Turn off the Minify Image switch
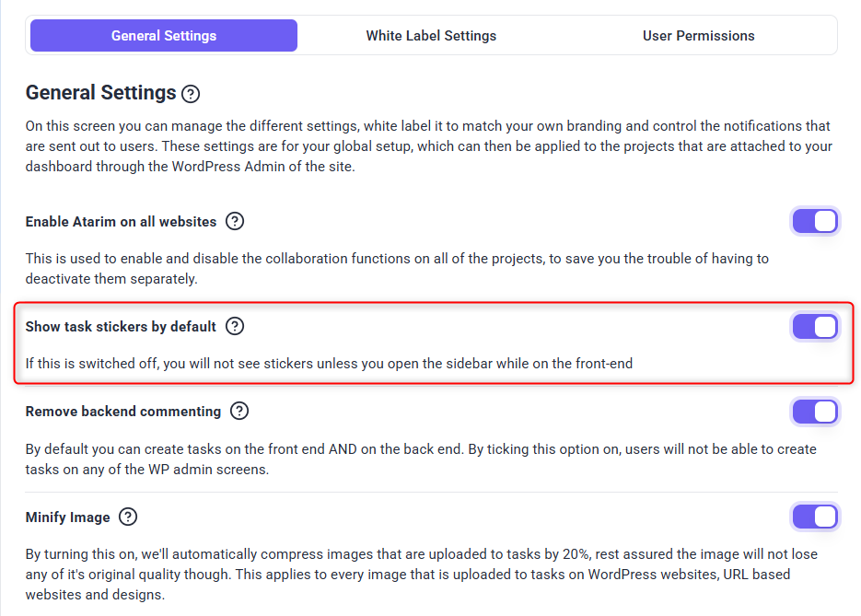861x616 pixels. click(x=815, y=517)
